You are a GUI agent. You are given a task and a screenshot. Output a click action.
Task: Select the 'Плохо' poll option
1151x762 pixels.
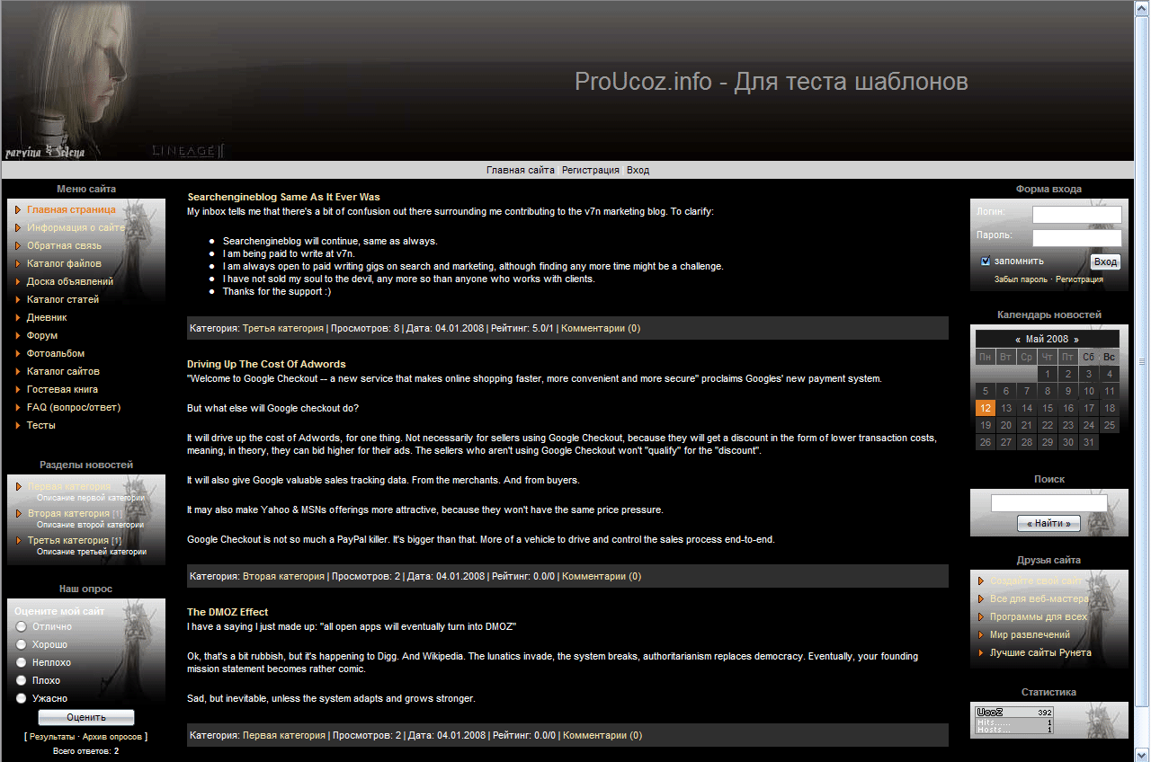22,680
